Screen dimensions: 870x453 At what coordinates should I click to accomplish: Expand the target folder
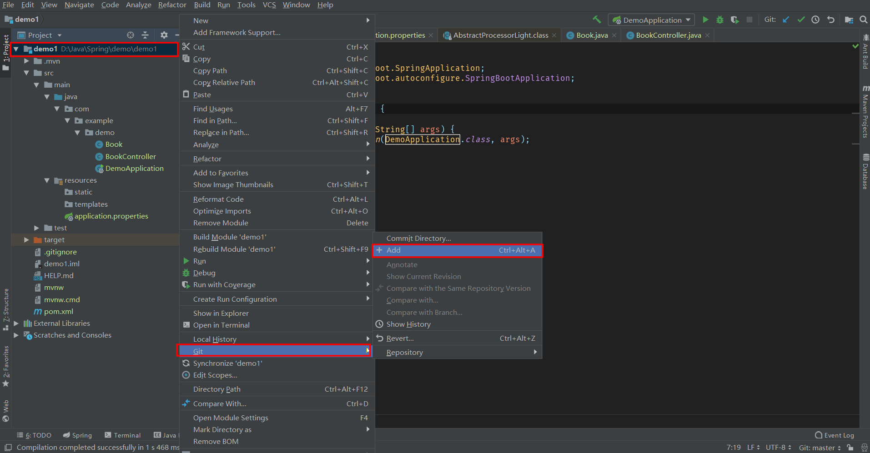(x=26, y=240)
